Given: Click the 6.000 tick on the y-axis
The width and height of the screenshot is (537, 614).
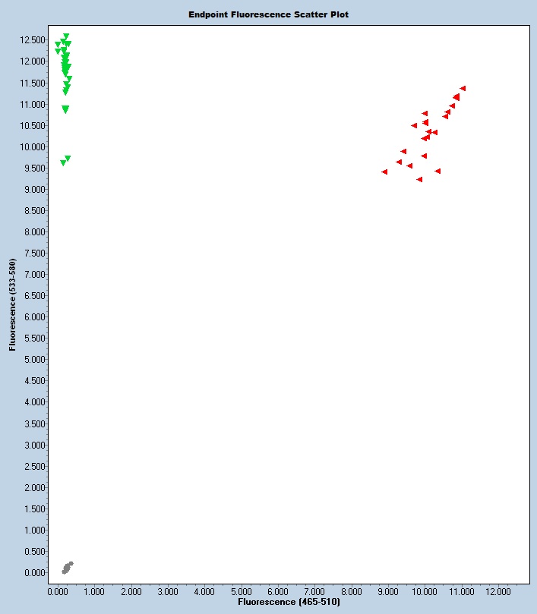Looking at the screenshot, I should [x=33, y=316].
